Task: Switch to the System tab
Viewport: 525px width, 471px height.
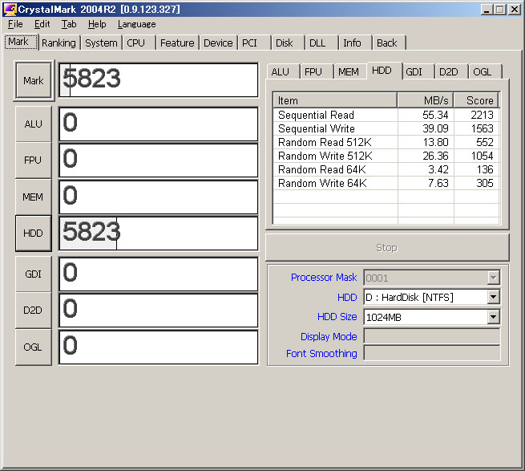Action: click(101, 43)
